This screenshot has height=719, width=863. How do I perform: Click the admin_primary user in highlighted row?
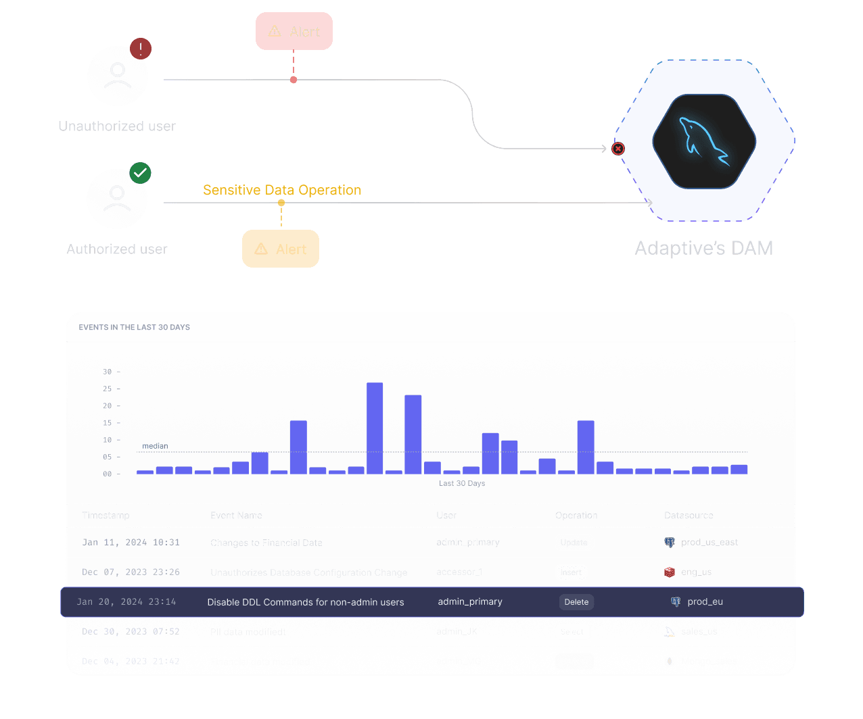(470, 601)
